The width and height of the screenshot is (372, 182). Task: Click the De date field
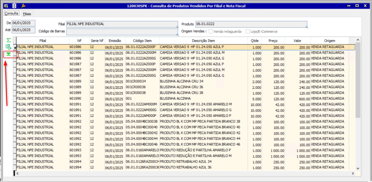(x=23, y=23)
